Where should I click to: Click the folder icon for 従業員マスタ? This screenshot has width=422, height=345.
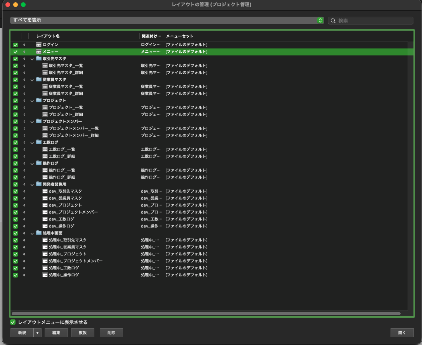tap(39, 79)
